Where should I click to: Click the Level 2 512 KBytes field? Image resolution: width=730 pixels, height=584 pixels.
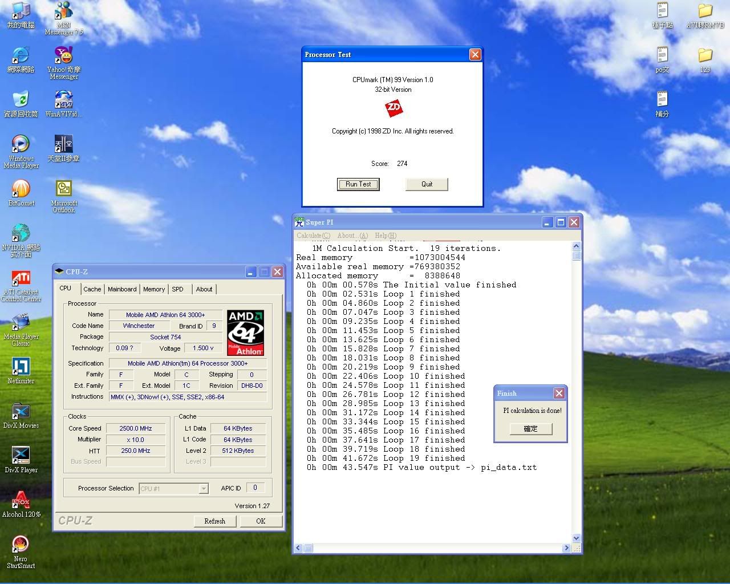[238, 451]
